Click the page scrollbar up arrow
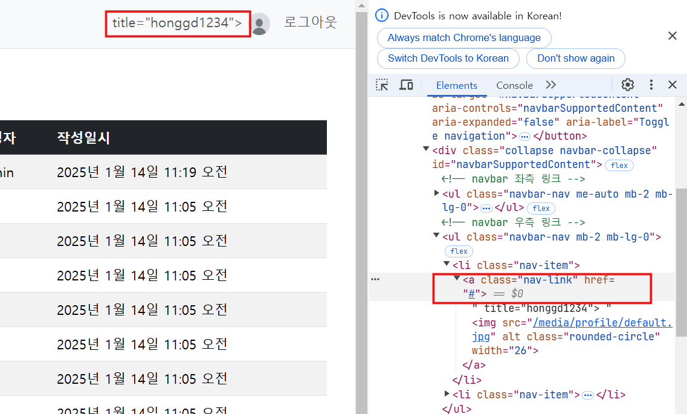 [x=361, y=5]
